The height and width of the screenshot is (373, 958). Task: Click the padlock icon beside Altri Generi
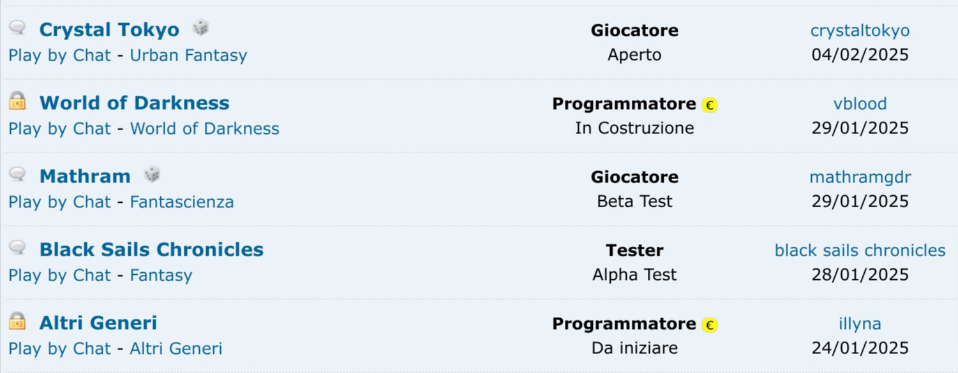click(17, 321)
